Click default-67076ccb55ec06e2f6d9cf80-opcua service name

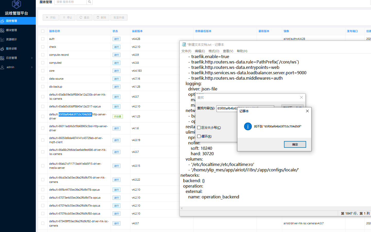[75, 214]
